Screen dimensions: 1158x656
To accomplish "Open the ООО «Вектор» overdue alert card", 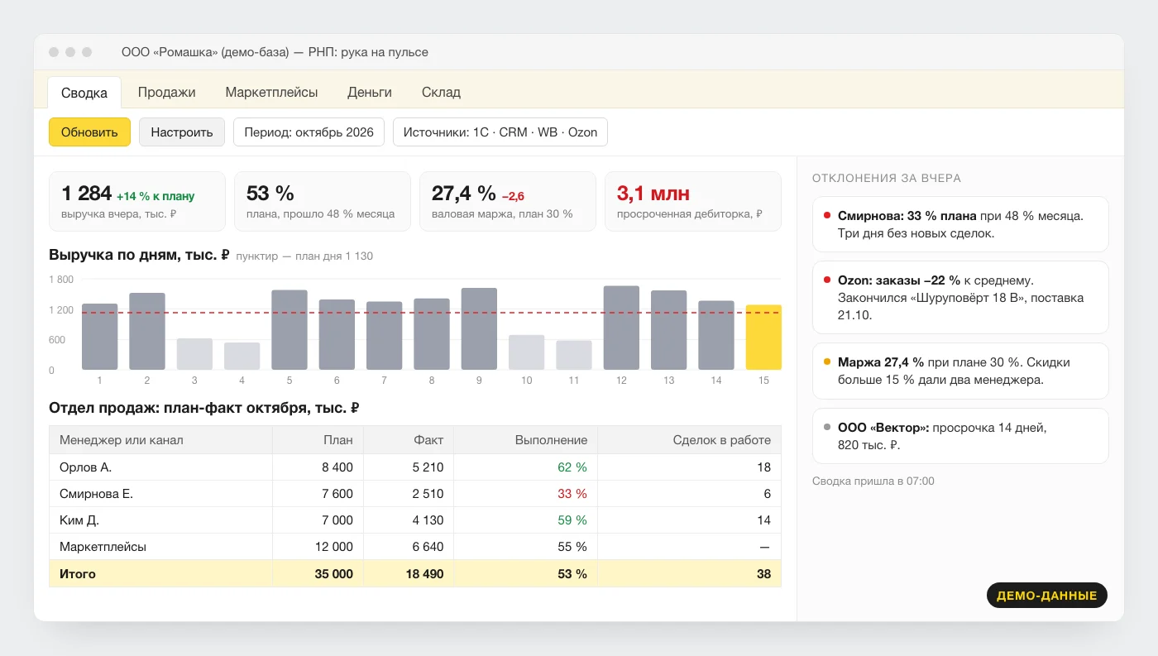I will 960,436.
